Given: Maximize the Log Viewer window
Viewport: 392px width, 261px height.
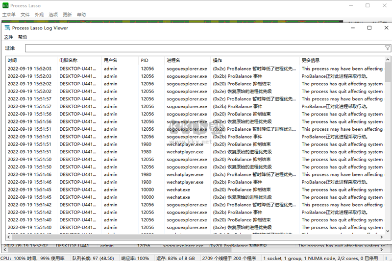Looking at the screenshot, I should click(369, 28).
